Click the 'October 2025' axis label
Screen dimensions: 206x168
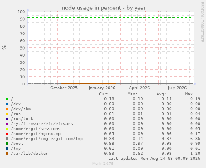coord(64,88)
